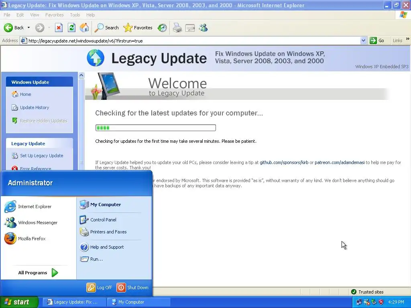Image resolution: width=411 pixels, height=308 pixels.
Task: Expand the address bar dropdown arrow
Action: tap(363, 41)
